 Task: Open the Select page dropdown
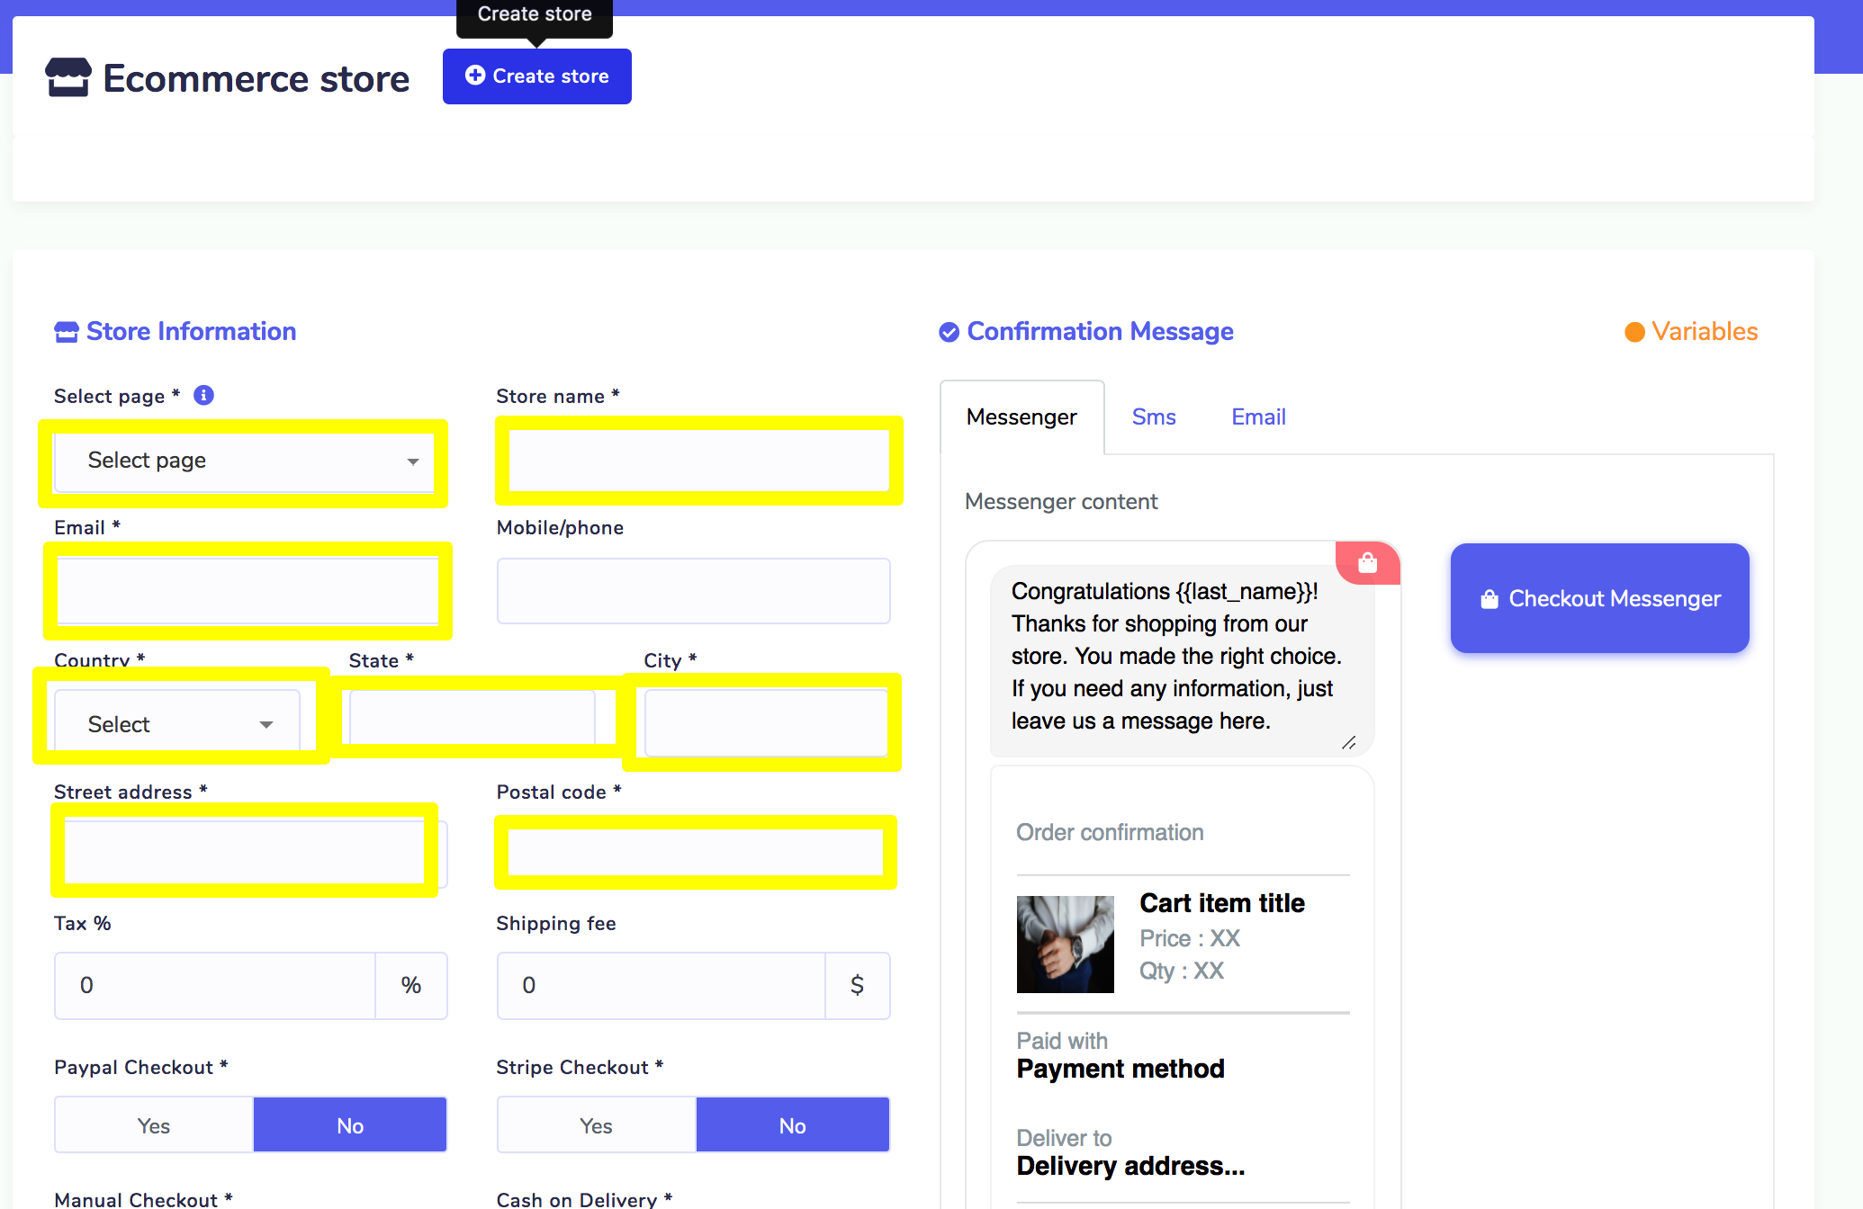point(243,461)
